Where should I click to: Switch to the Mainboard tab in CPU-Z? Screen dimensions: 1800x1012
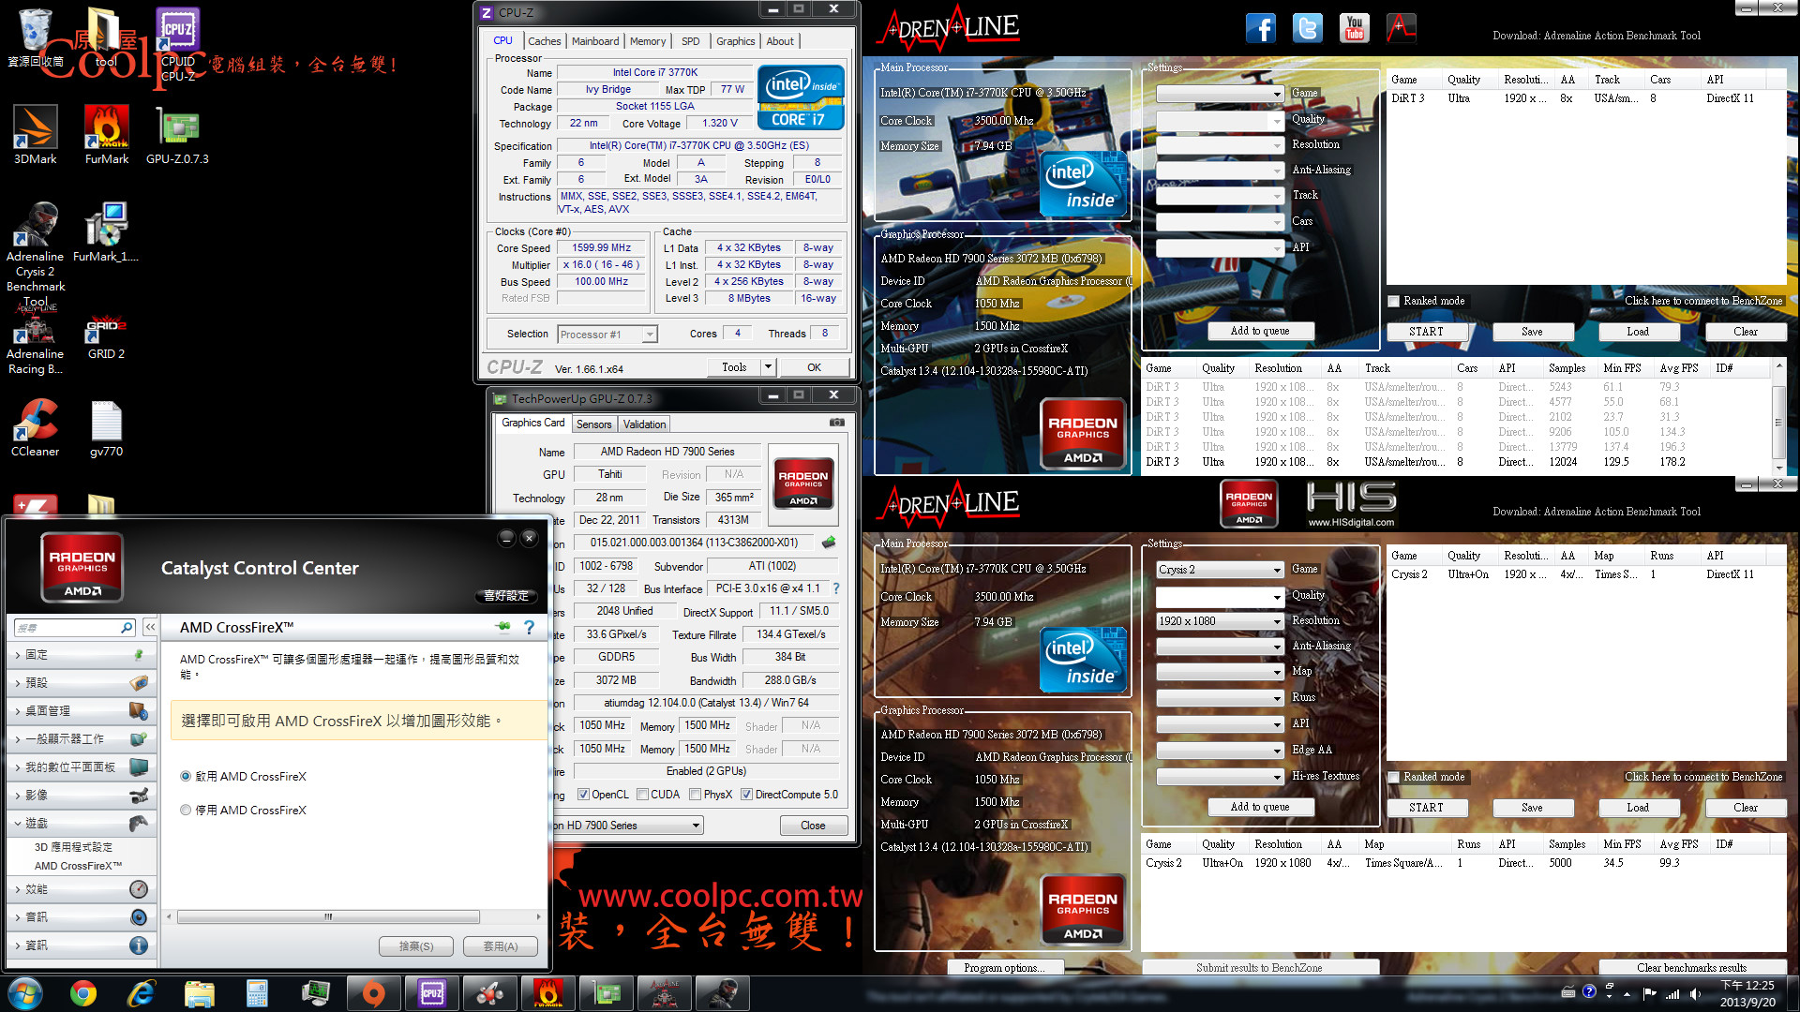coord(595,41)
